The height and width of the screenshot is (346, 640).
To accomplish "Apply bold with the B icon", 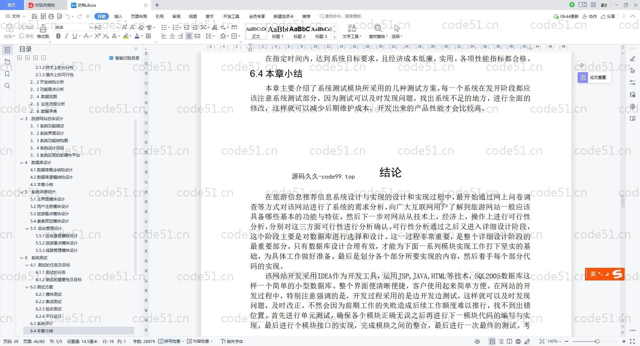I will (58, 36).
